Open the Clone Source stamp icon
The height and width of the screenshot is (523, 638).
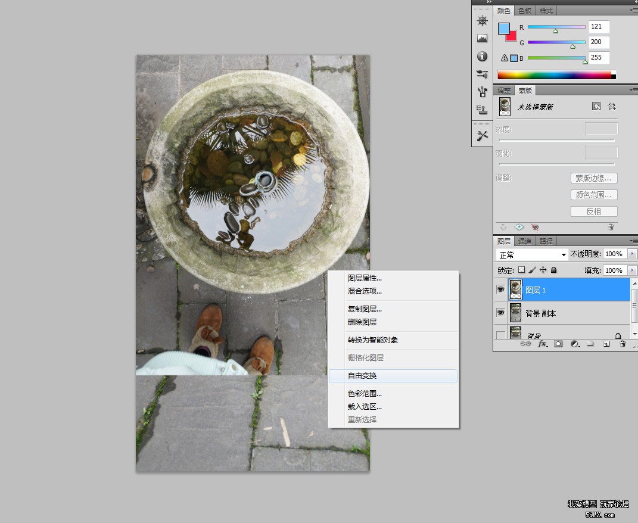482,110
